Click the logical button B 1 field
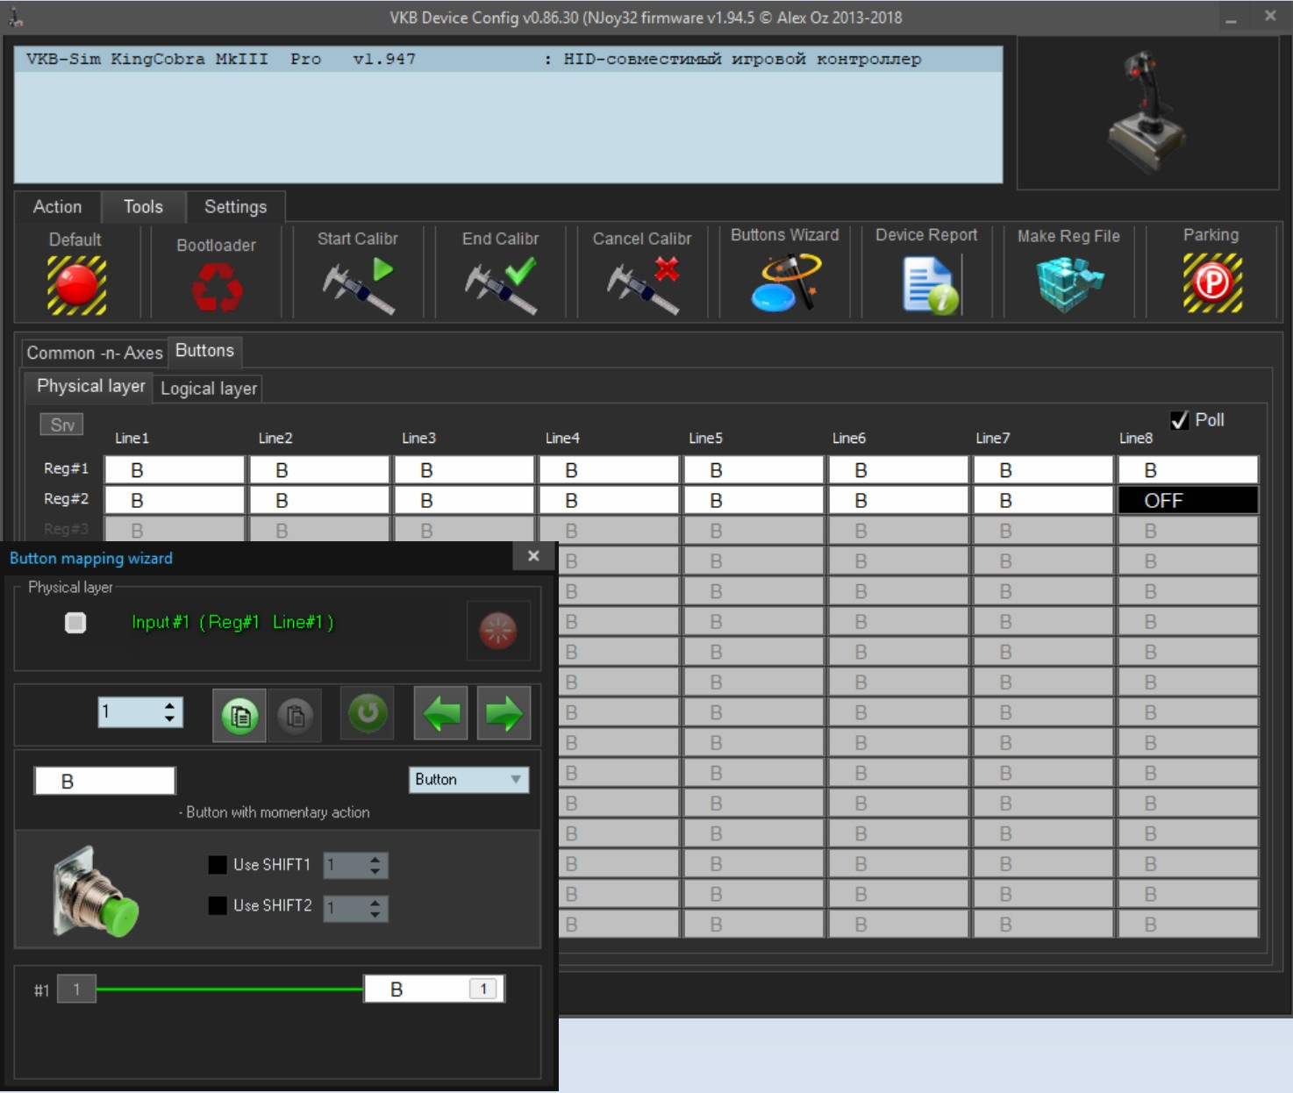Image resolution: width=1293 pixels, height=1093 pixels. pos(434,989)
